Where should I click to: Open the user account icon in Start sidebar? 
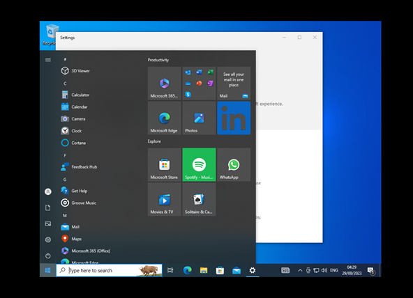coord(48,191)
